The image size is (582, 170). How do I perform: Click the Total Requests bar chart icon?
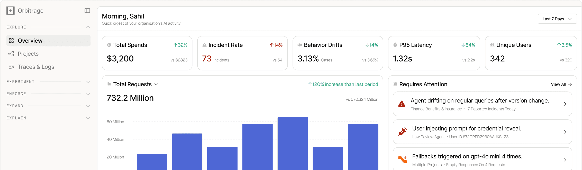pos(109,84)
